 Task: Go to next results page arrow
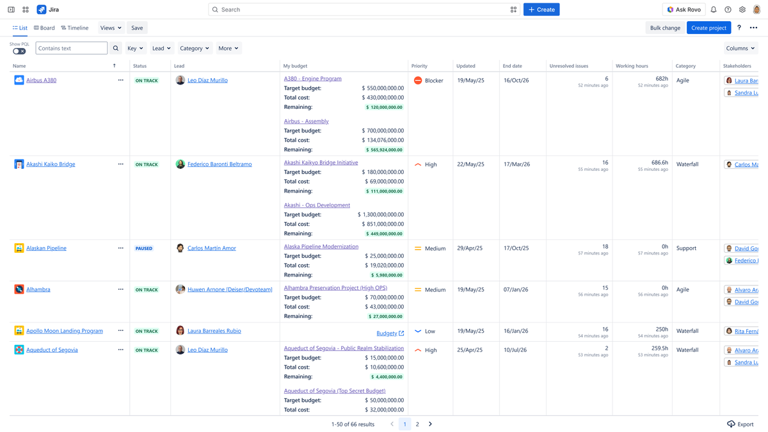pos(430,424)
